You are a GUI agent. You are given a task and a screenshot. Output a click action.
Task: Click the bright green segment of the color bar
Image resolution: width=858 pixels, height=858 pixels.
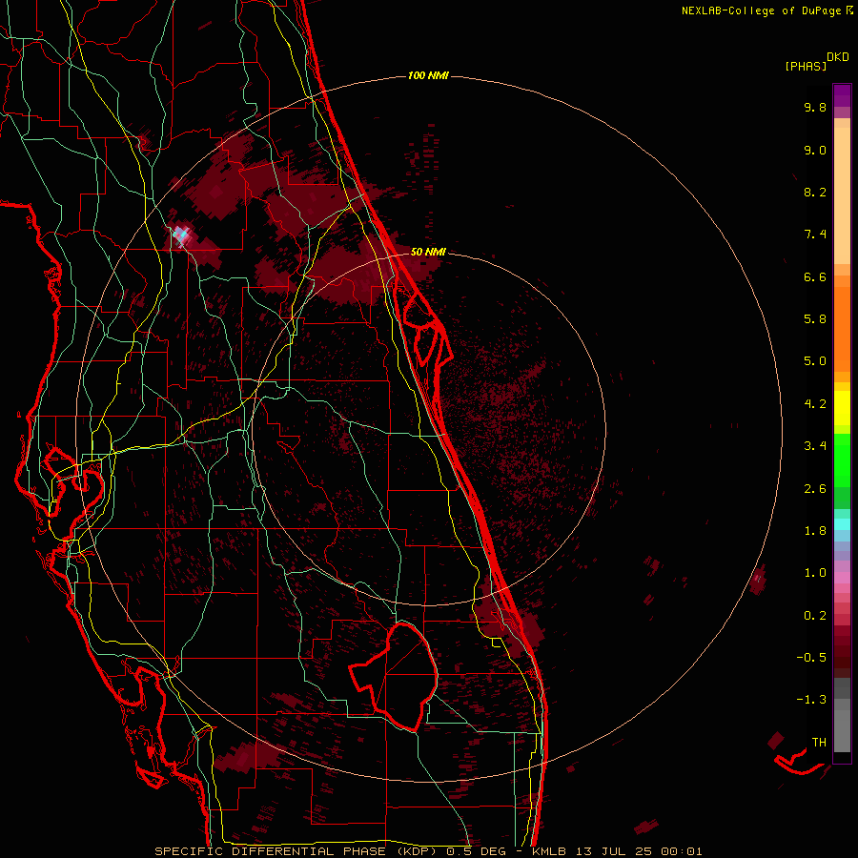(x=842, y=460)
